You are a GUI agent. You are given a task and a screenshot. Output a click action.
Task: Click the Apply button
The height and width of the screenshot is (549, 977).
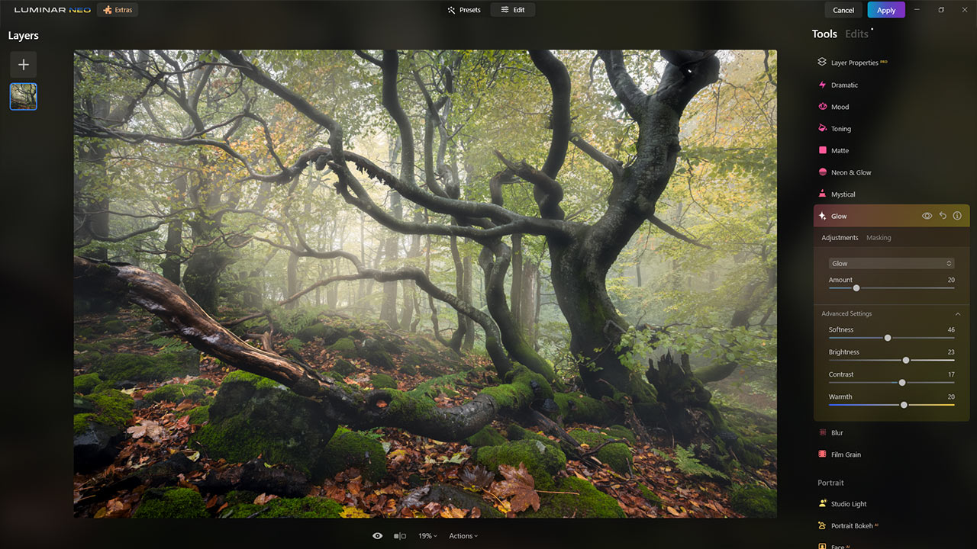886,10
